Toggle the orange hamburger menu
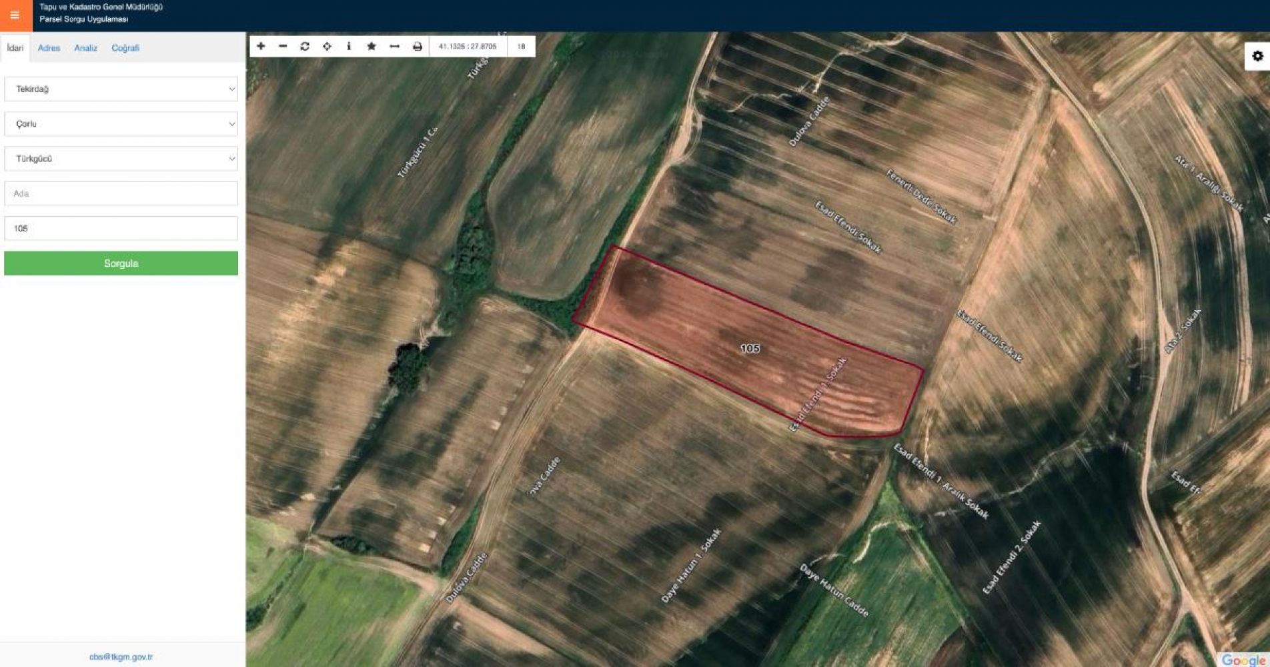 coord(15,15)
